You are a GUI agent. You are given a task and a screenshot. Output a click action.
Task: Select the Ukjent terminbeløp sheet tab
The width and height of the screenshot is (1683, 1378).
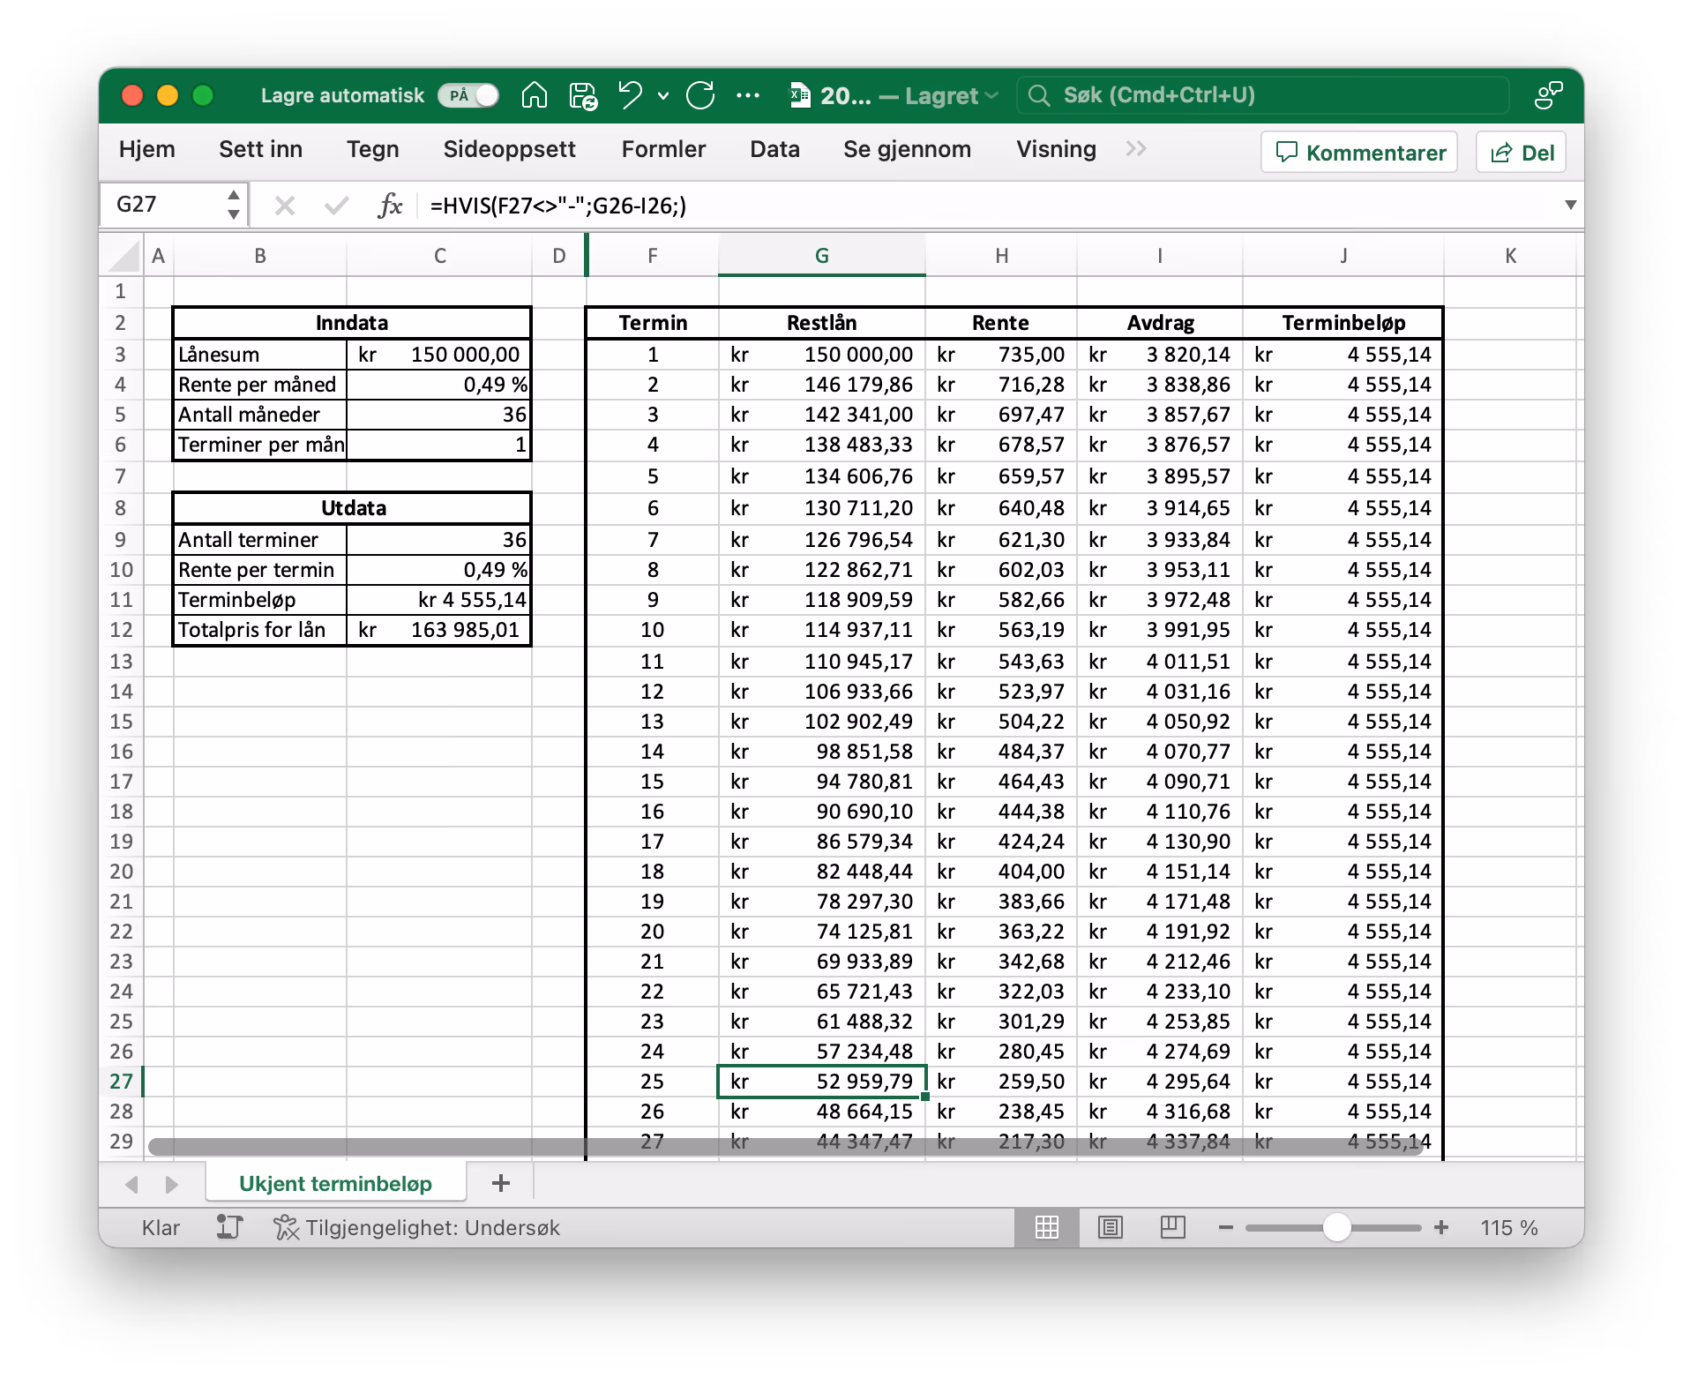pyautogui.click(x=335, y=1184)
